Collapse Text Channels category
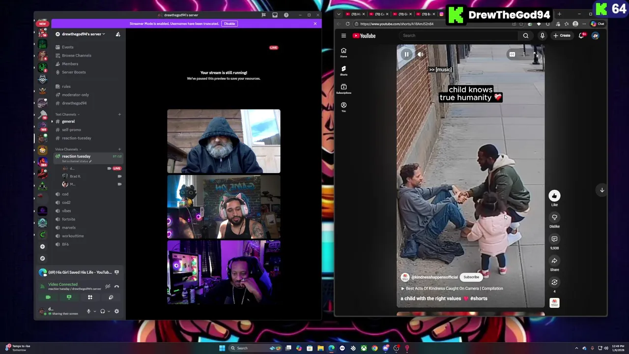The height and width of the screenshot is (354, 629). [67, 115]
